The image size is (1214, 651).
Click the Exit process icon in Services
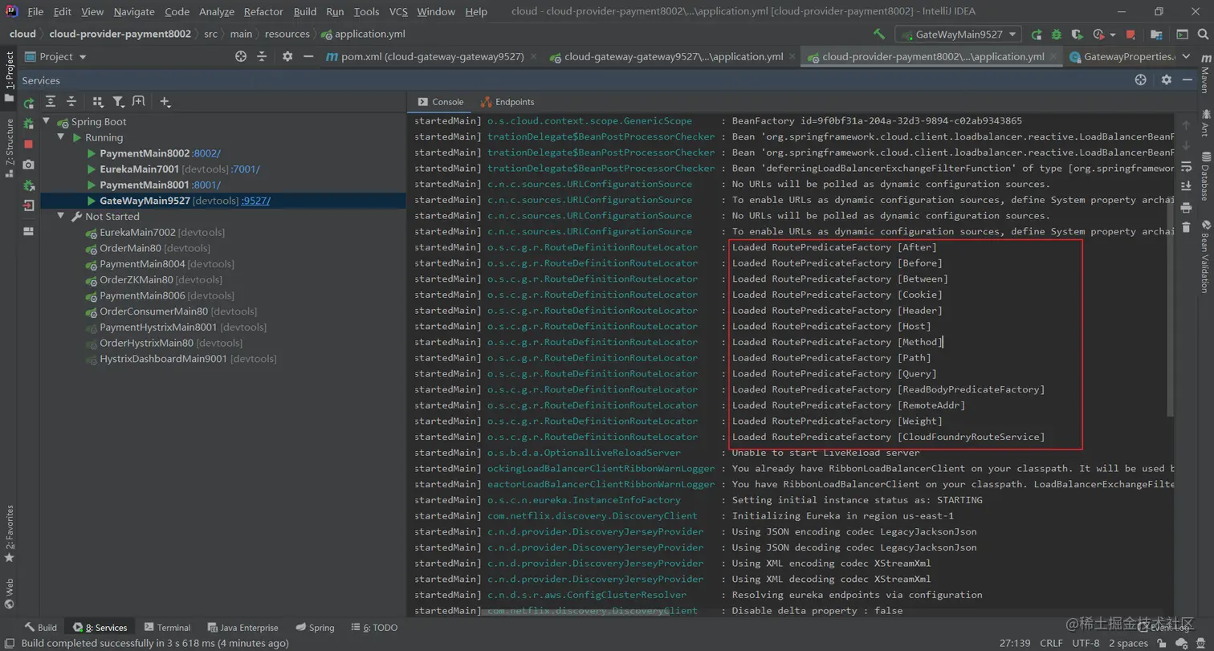click(29, 205)
